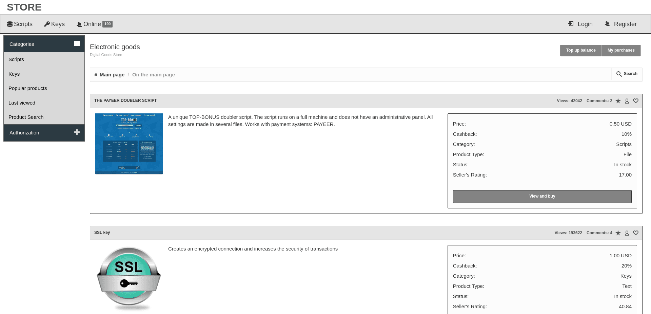Screen dimensions: 651x314
Task: Click the home icon in the breadcrumb
Action: pyautogui.click(x=96, y=74)
